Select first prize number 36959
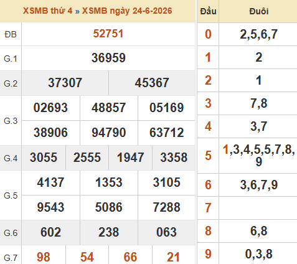Screen dimensions: 297x264 (108, 58)
